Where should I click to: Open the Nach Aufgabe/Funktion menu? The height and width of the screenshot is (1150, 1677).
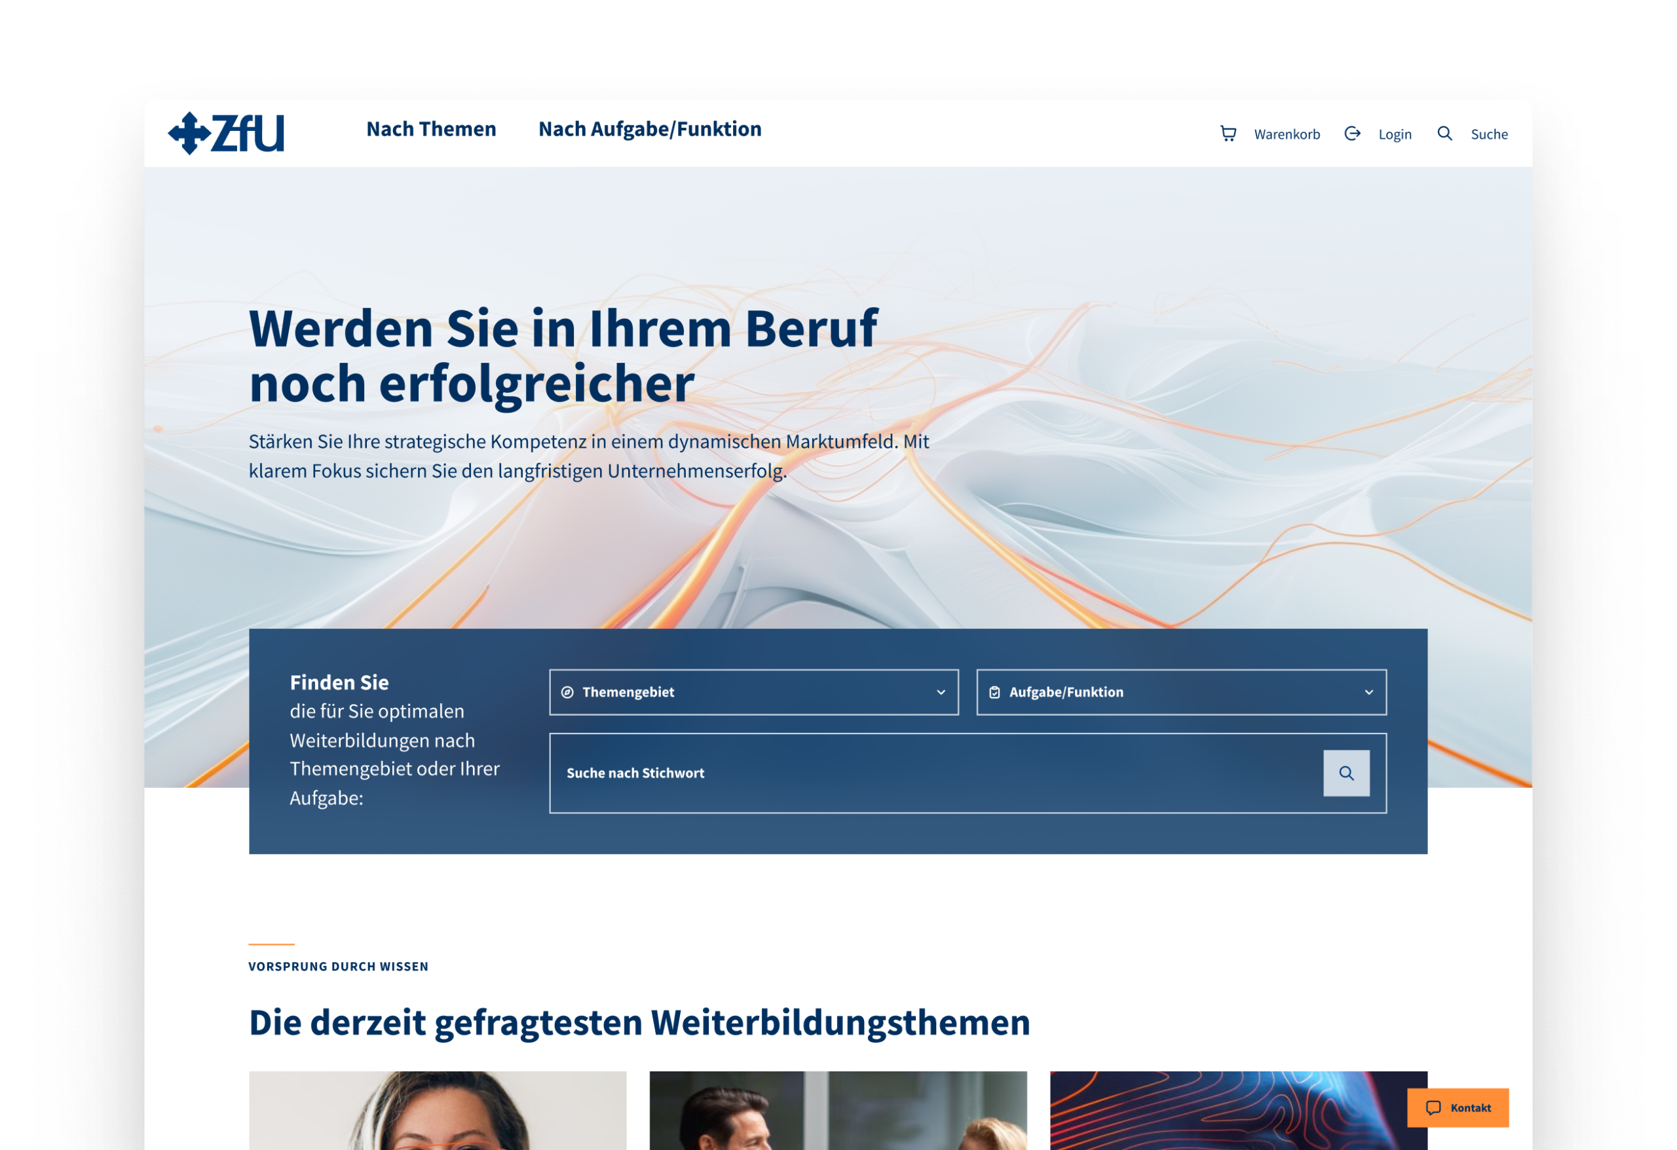[649, 129]
